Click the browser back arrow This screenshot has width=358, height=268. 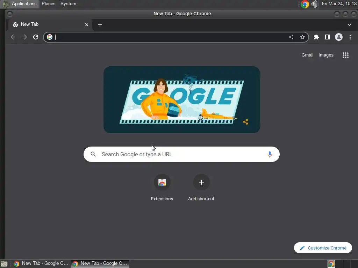(x=13, y=37)
